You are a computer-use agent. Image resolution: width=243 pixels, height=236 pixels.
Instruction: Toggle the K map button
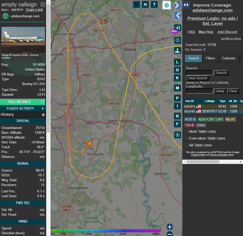177,78
